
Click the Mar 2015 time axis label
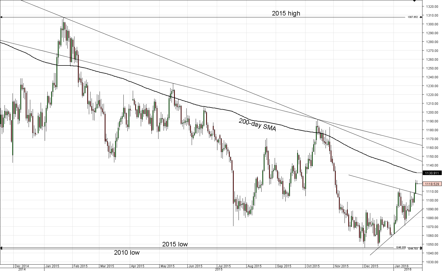coord(107,266)
